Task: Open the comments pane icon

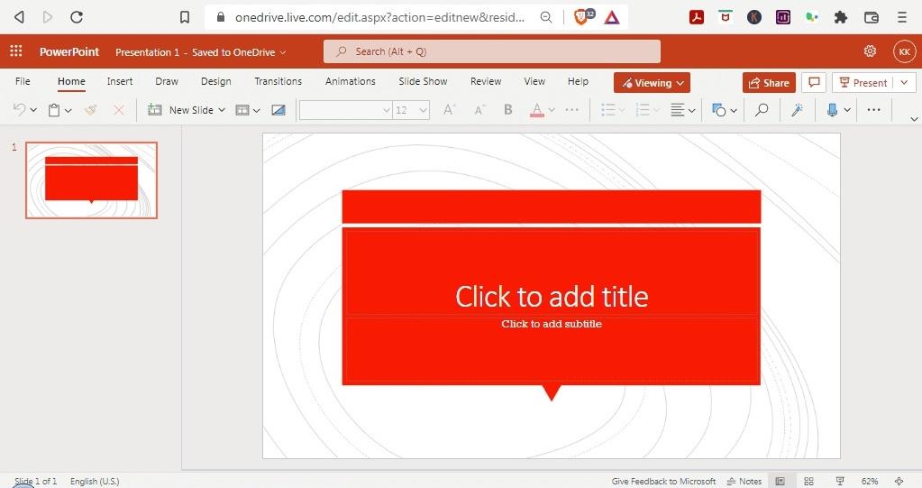Action: [814, 82]
